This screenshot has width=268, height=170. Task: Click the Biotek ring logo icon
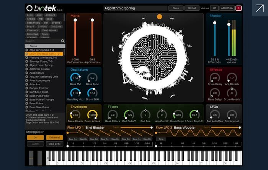pos(29,8)
